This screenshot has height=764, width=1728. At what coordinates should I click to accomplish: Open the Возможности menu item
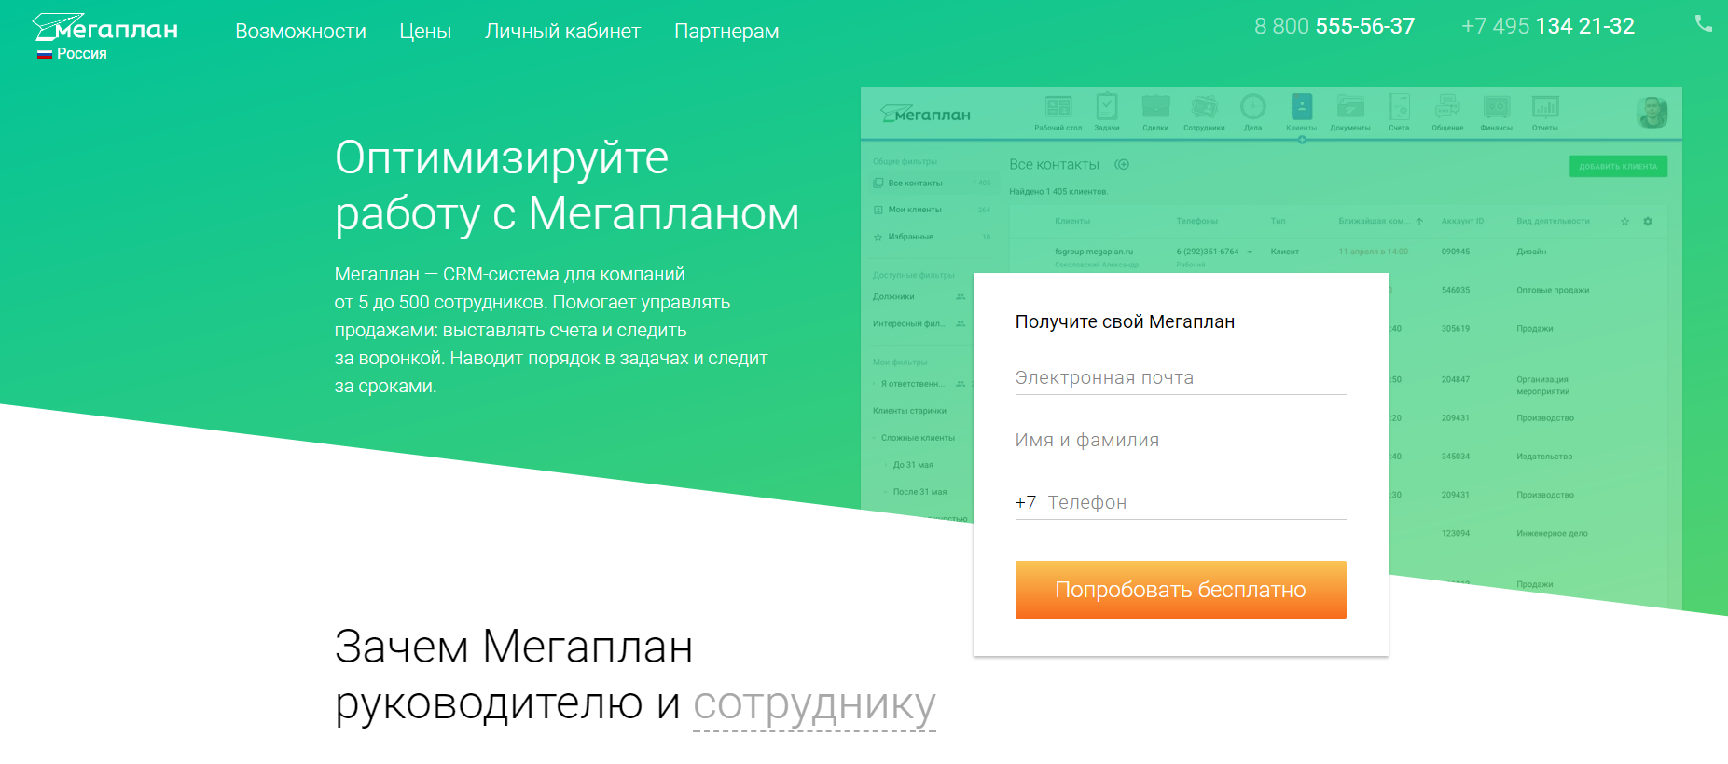[x=300, y=32]
